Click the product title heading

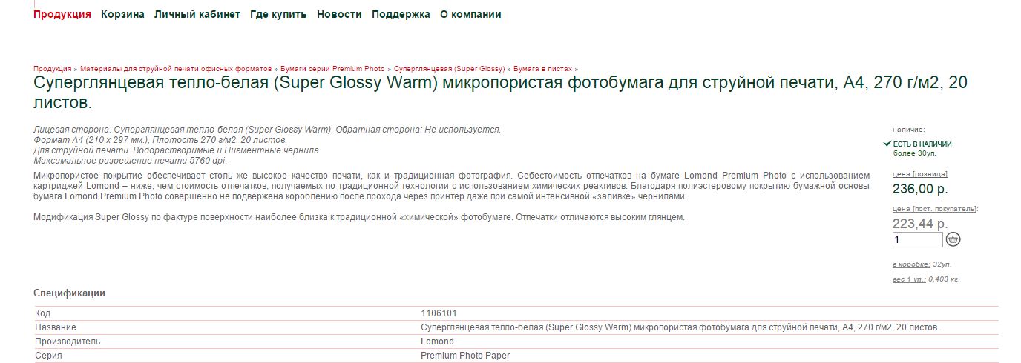501,92
